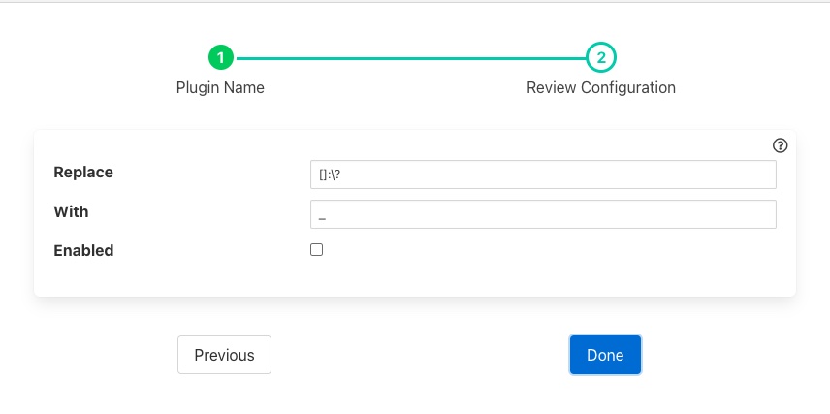Click the Enabled field label

pyautogui.click(x=83, y=250)
